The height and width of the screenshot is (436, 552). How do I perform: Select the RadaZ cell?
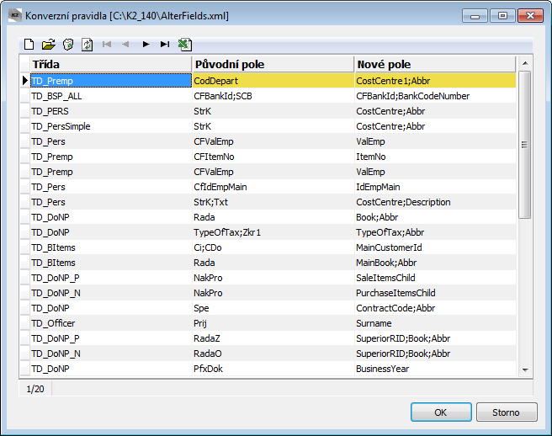(x=273, y=338)
